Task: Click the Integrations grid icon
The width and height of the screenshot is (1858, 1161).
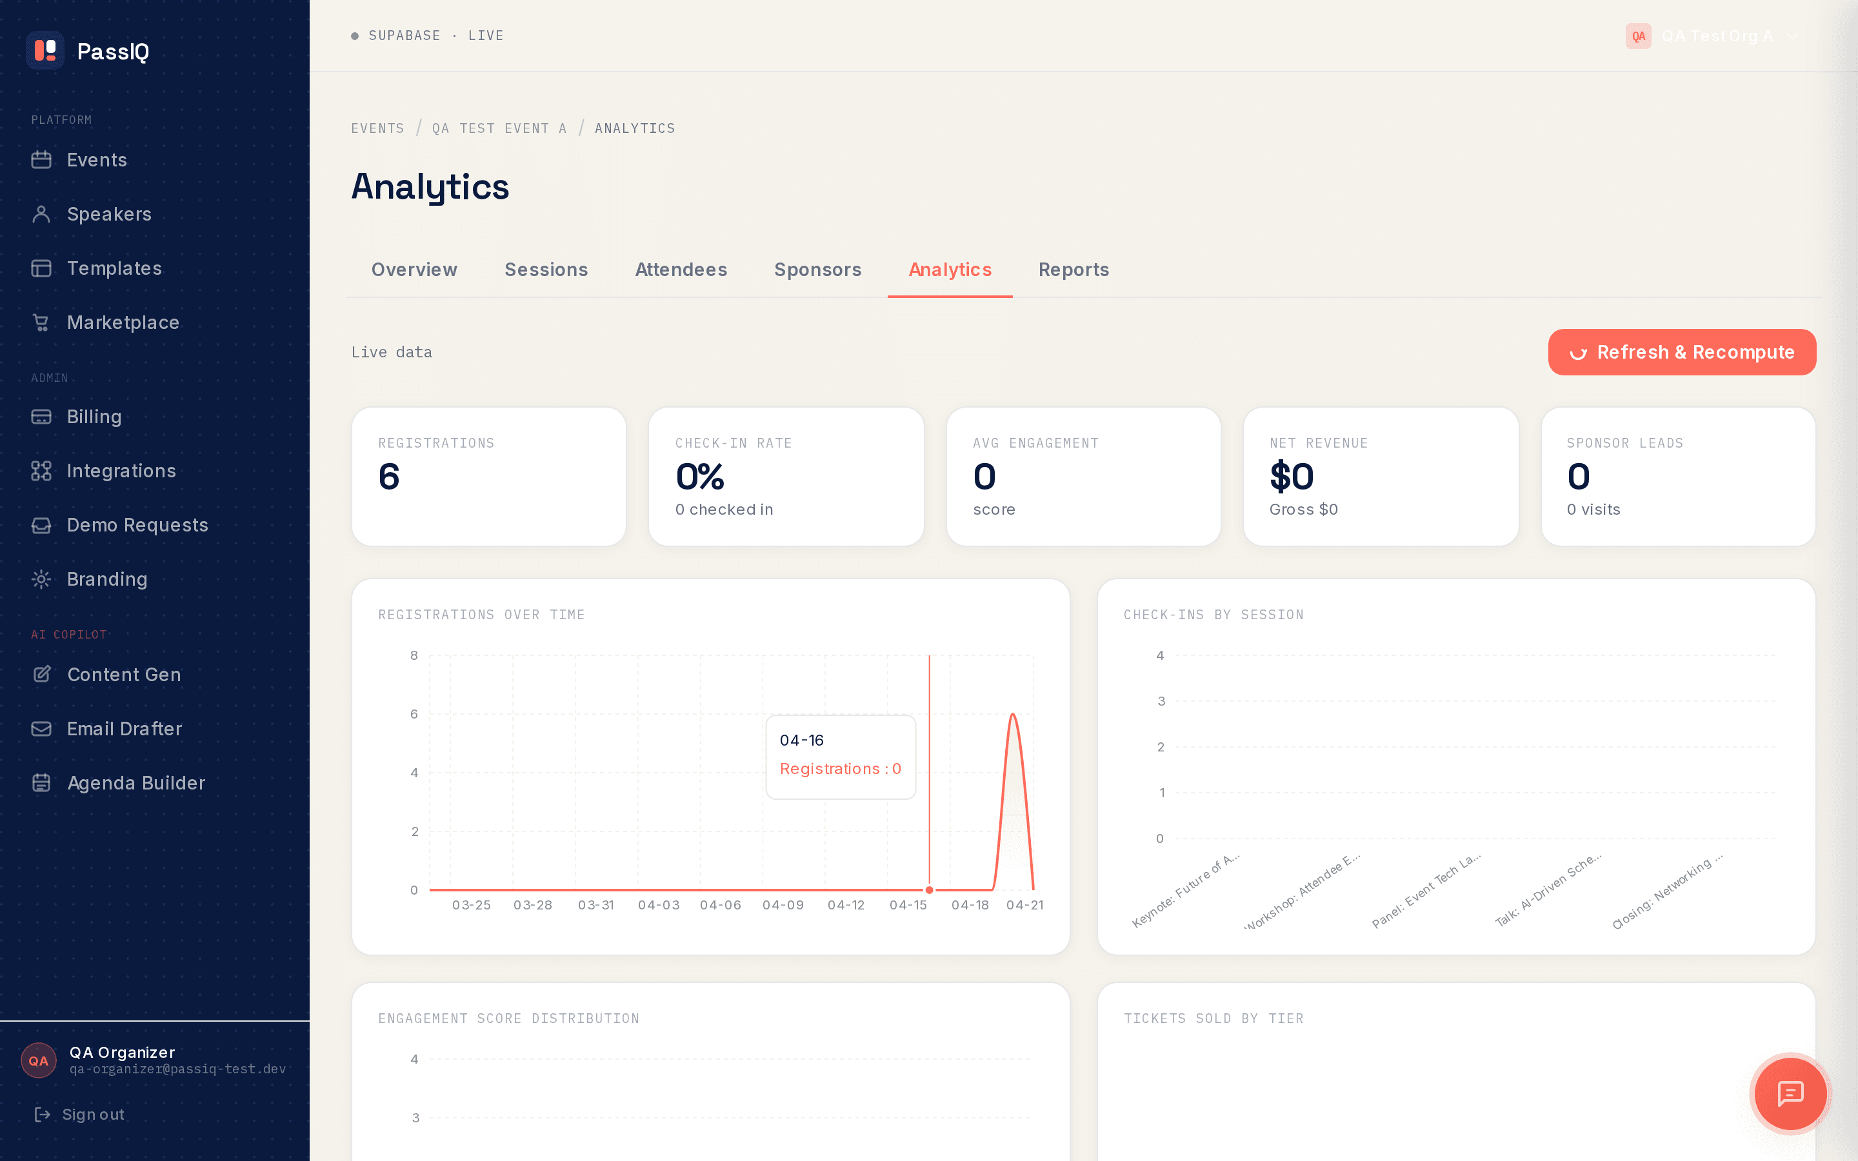Action: (x=41, y=471)
